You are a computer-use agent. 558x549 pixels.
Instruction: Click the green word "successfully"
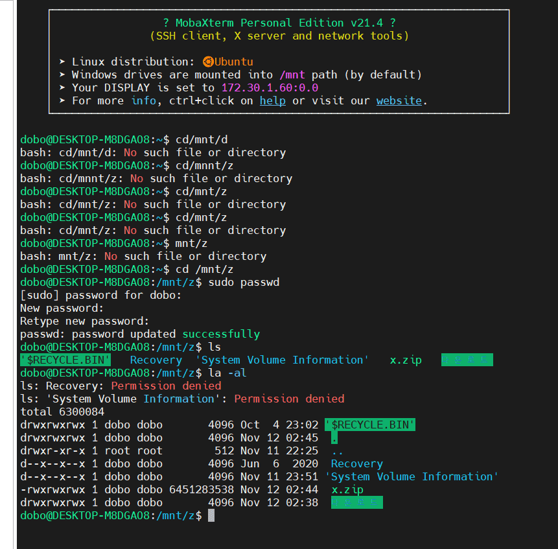[221, 334]
